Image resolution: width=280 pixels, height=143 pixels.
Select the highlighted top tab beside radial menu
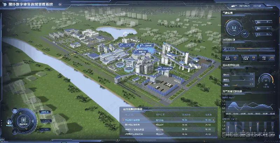45,112
